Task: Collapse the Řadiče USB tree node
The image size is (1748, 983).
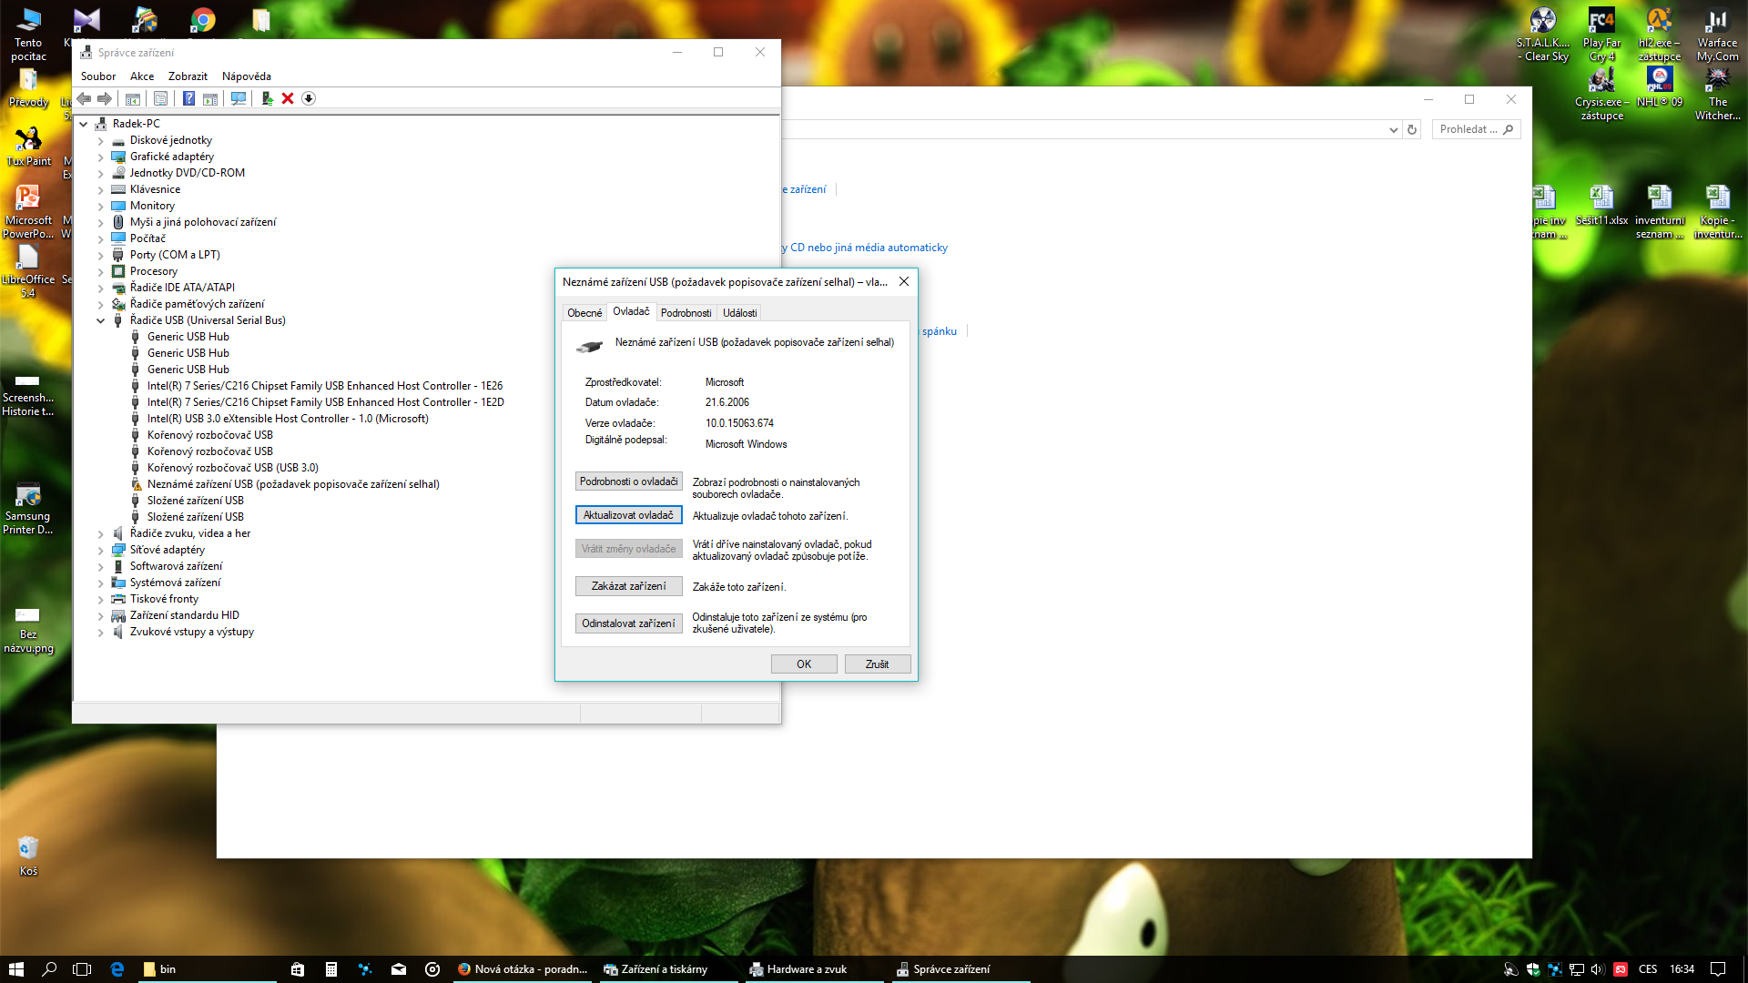Action: click(x=101, y=320)
